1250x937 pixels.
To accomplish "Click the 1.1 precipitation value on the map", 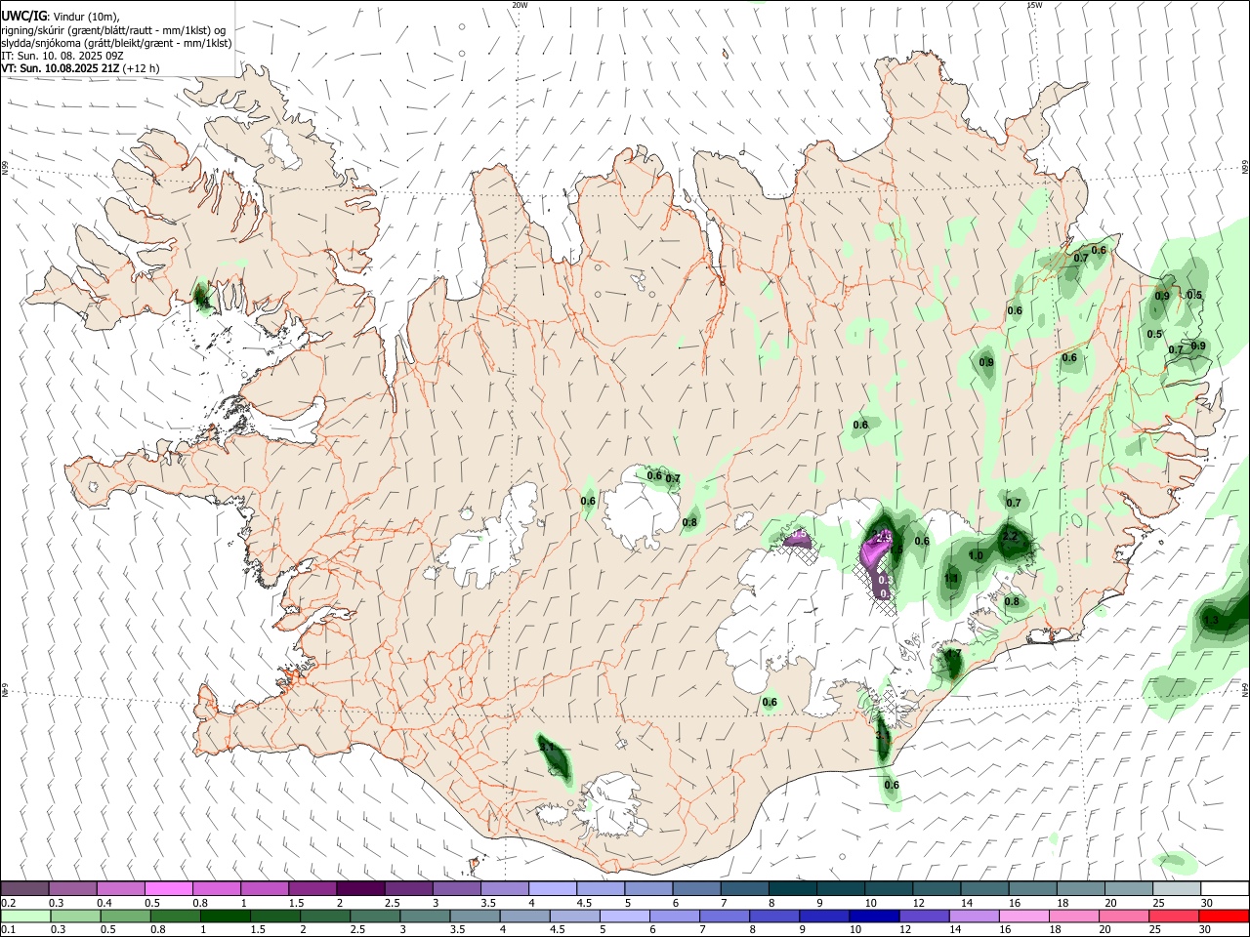I will point(951,579).
